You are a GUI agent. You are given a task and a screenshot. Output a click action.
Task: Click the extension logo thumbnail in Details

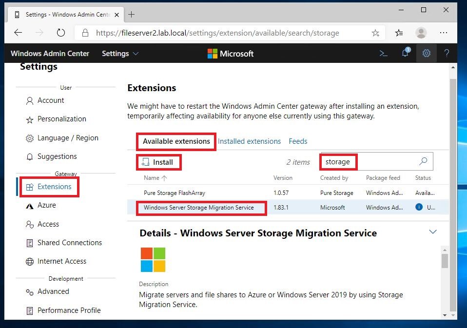[153, 260]
